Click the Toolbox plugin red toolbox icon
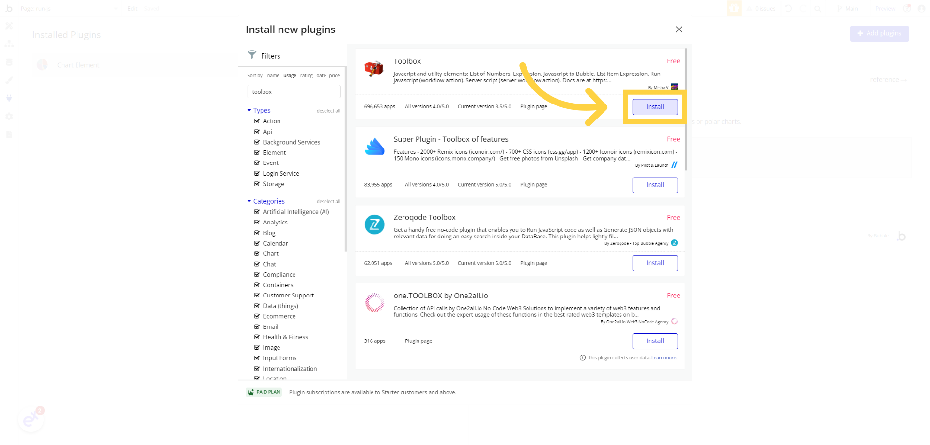930x445 pixels. [374, 69]
